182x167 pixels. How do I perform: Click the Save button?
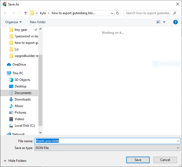[138, 160]
